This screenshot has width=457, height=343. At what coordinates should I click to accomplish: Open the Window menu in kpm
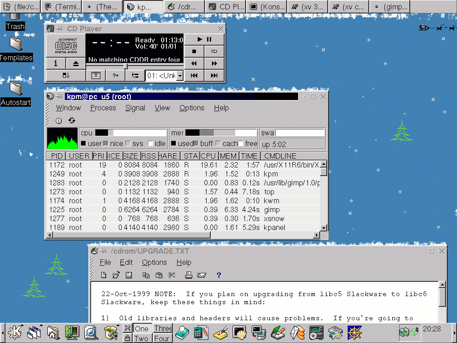click(68, 108)
